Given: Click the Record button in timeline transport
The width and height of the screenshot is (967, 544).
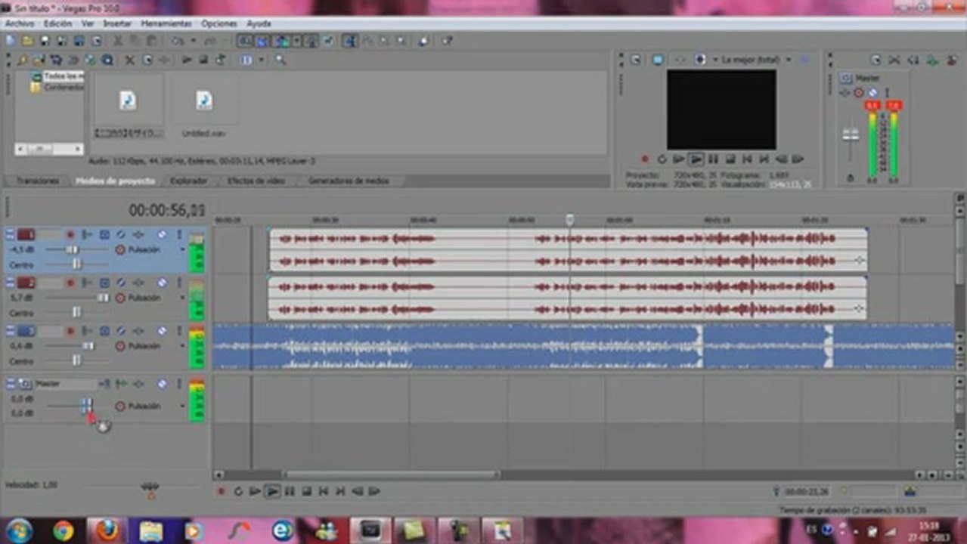Looking at the screenshot, I should pyautogui.click(x=222, y=491).
